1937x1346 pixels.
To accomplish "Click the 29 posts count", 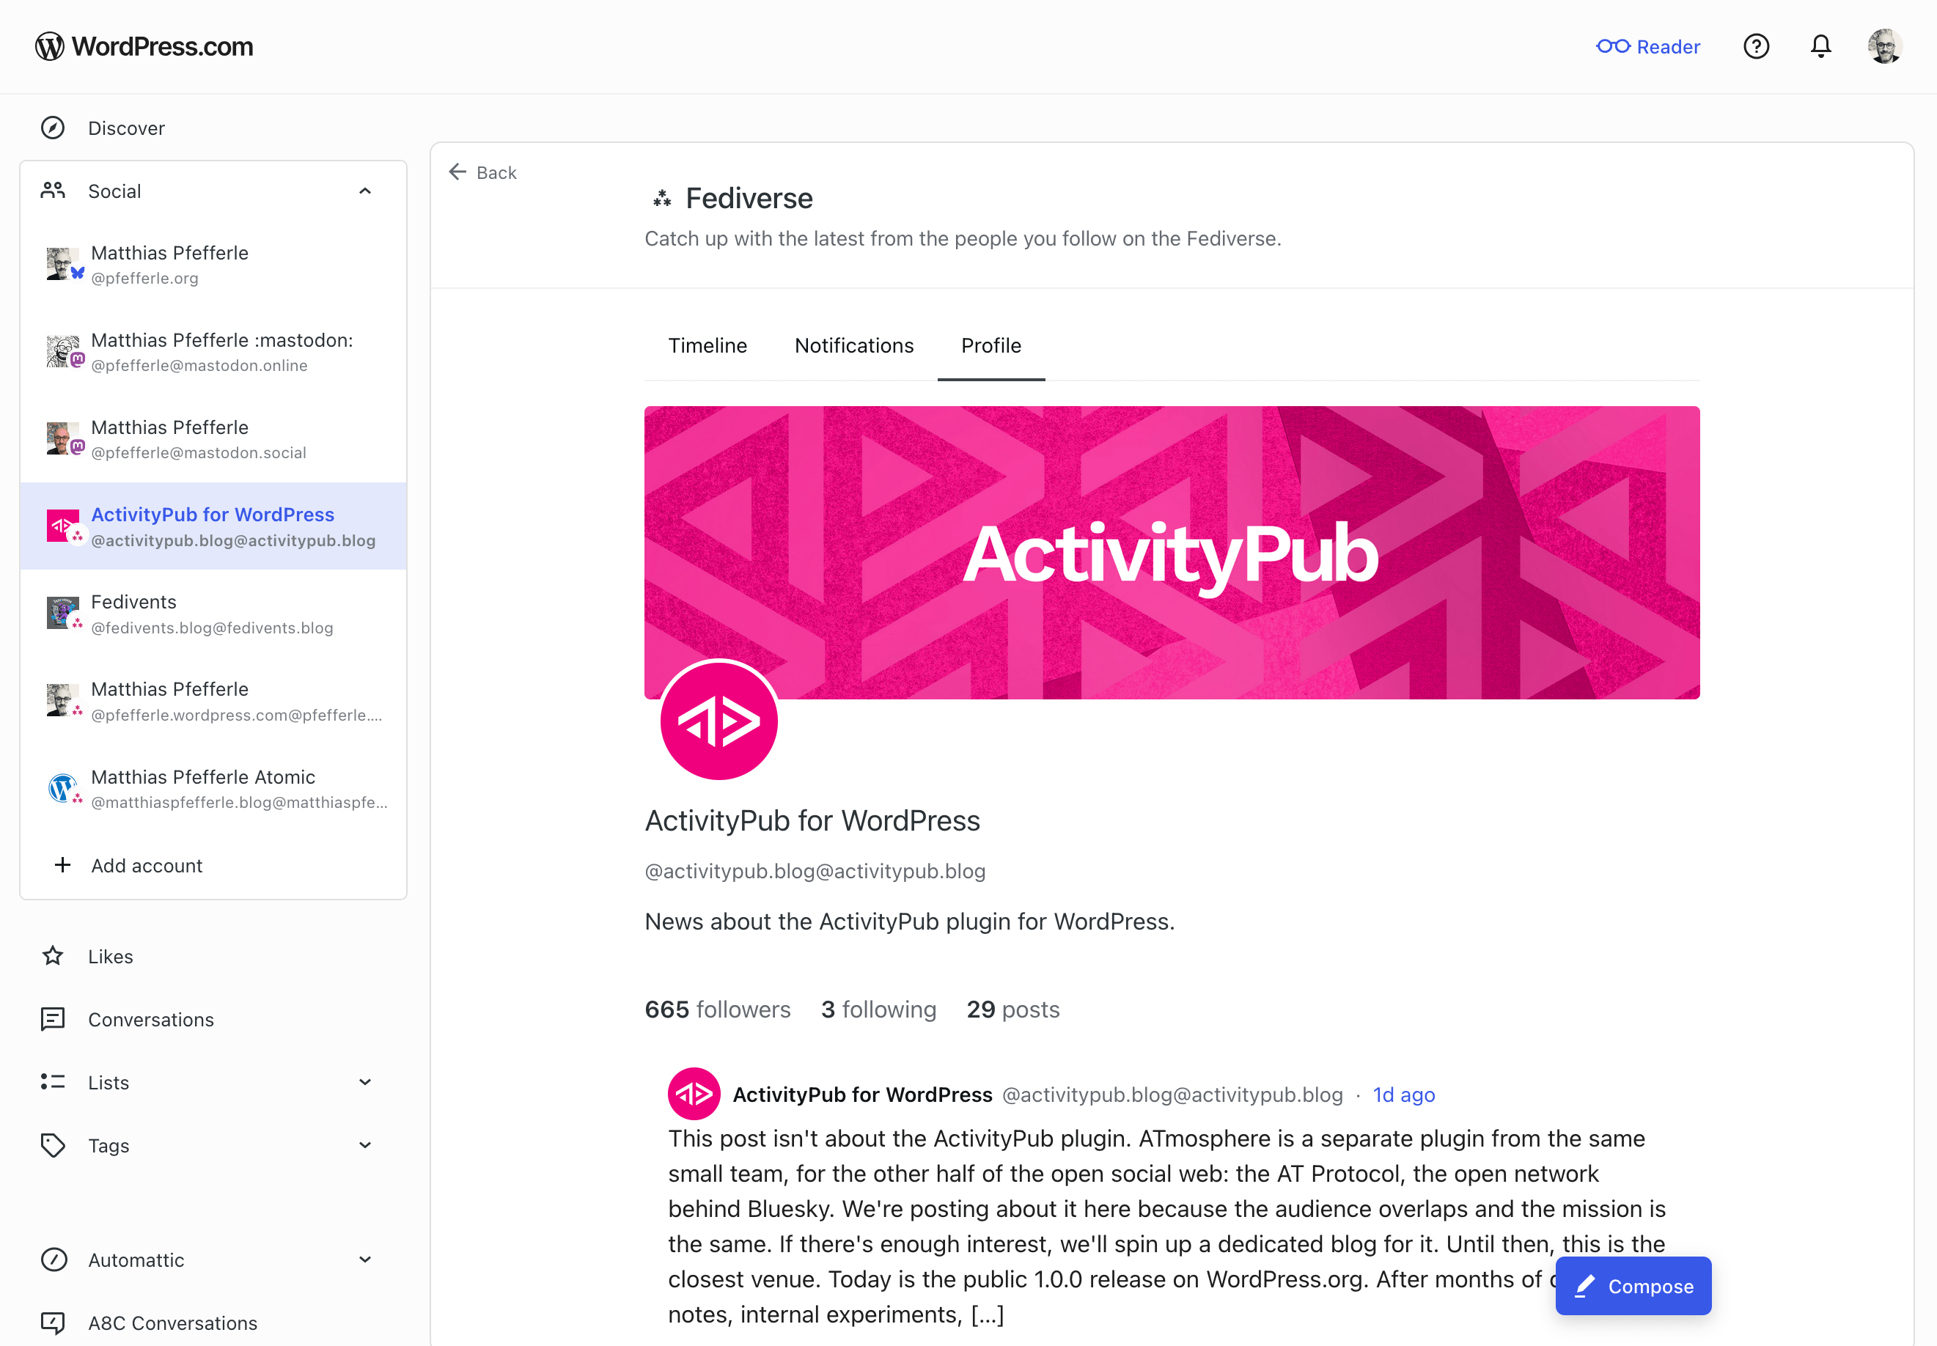I will pos(1012,1009).
